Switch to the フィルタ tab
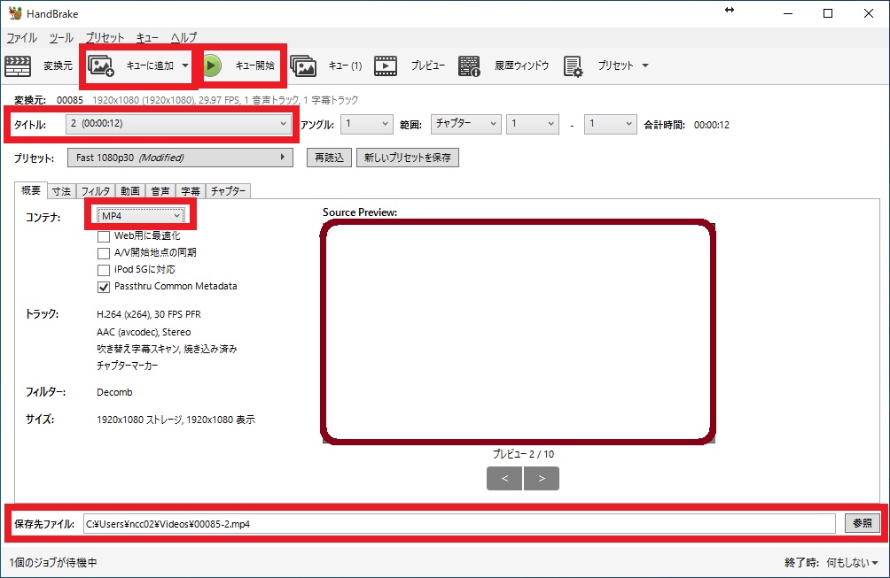Screen dimensions: 890x578 (95, 191)
